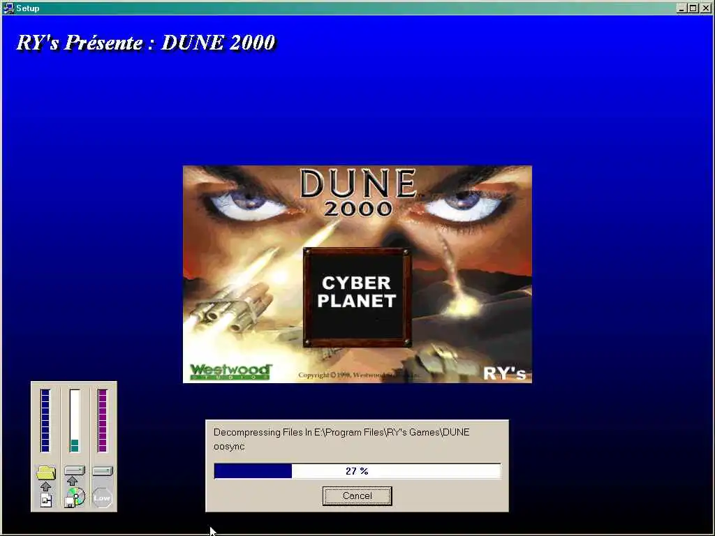Click the teal disk copy gauge

pos(74,420)
